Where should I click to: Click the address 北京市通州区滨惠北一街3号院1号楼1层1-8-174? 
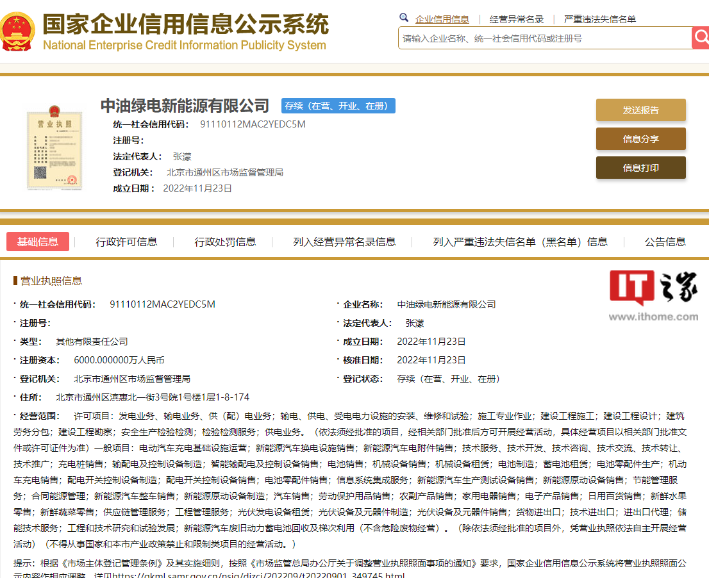pyautogui.click(x=153, y=397)
